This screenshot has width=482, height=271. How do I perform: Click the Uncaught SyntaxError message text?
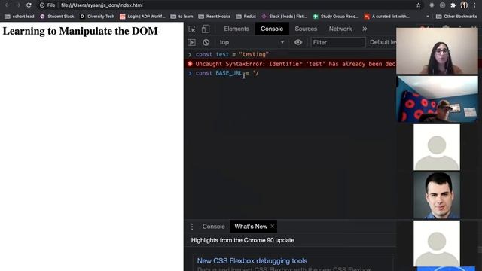tap(295, 64)
